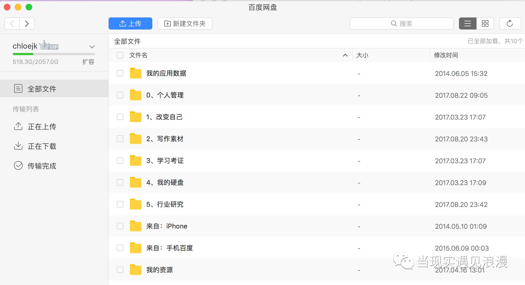Check the box for 我的资源

click(x=120, y=270)
